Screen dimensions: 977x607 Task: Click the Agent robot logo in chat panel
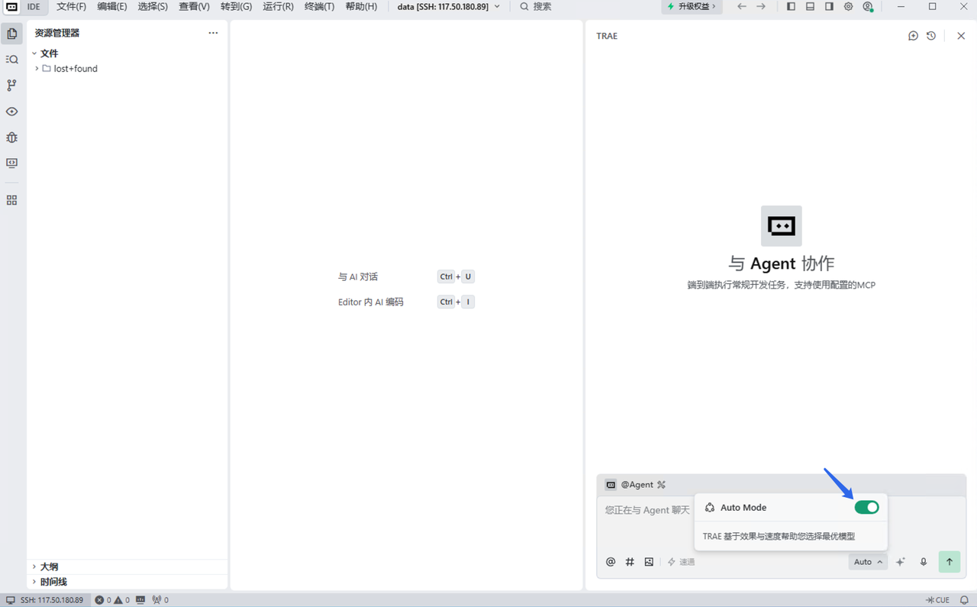(x=782, y=226)
